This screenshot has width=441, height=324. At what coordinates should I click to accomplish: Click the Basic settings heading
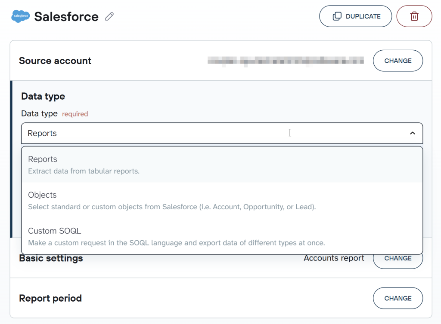coord(51,258)
